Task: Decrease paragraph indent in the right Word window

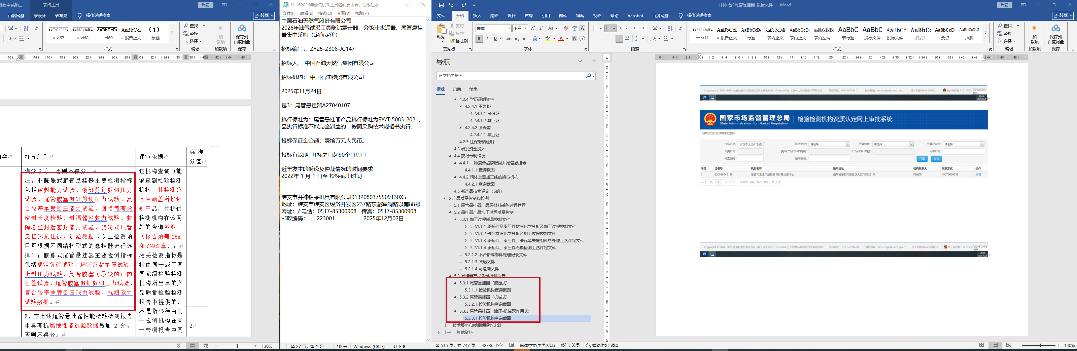Action: click(x=636, y=29)
